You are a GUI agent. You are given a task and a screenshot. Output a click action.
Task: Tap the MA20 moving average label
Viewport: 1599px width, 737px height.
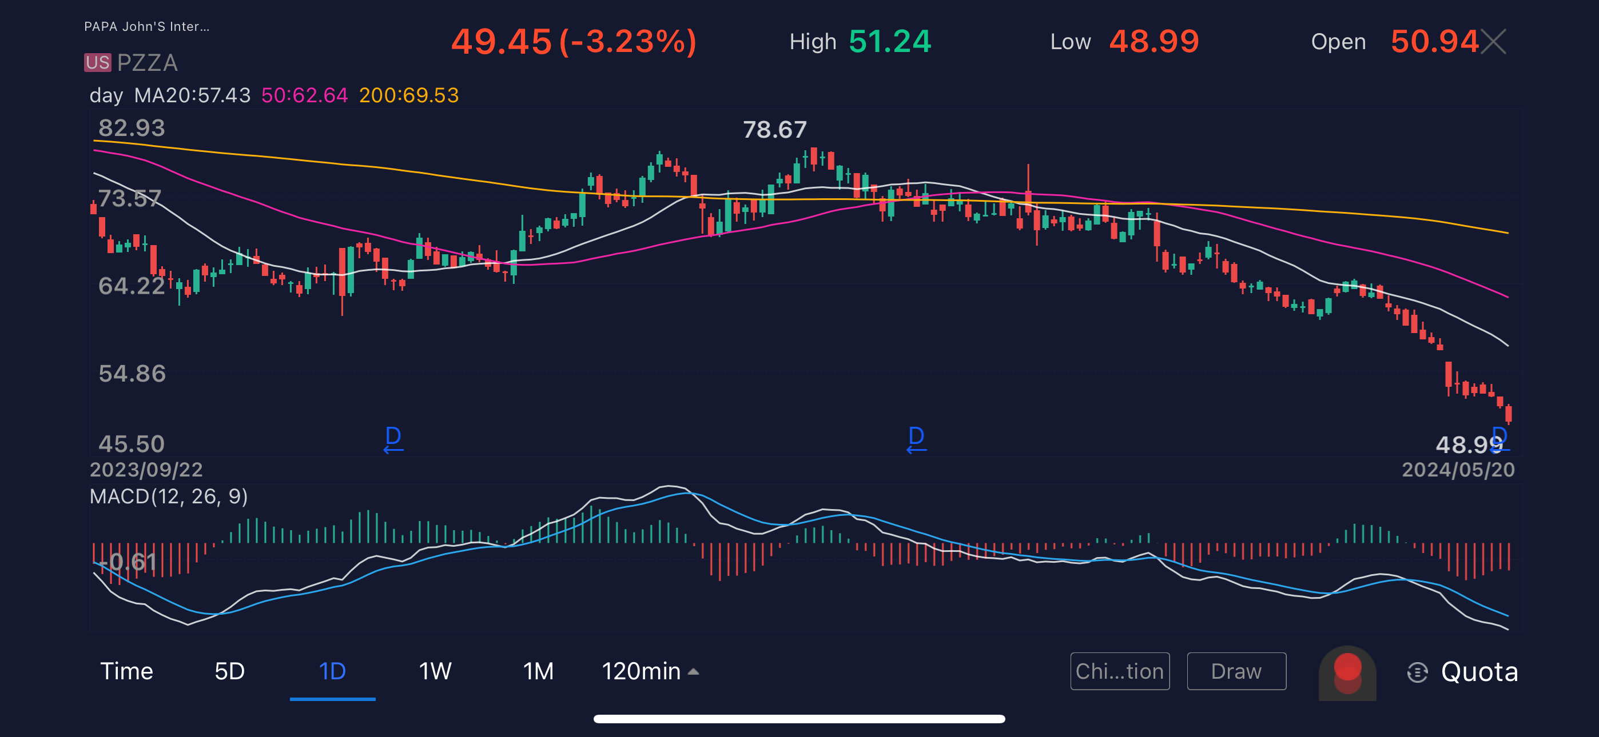pyautogui.click(x=192, y=95)
